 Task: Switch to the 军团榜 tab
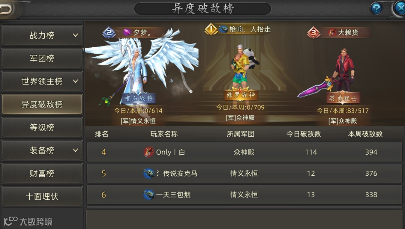[42, 59]
